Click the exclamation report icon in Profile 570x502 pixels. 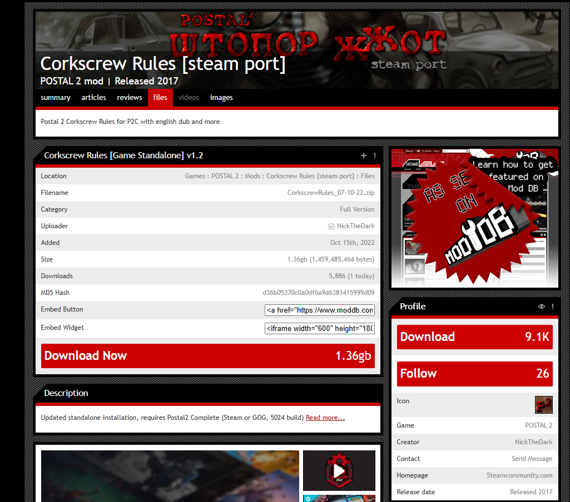pos(553,307)
